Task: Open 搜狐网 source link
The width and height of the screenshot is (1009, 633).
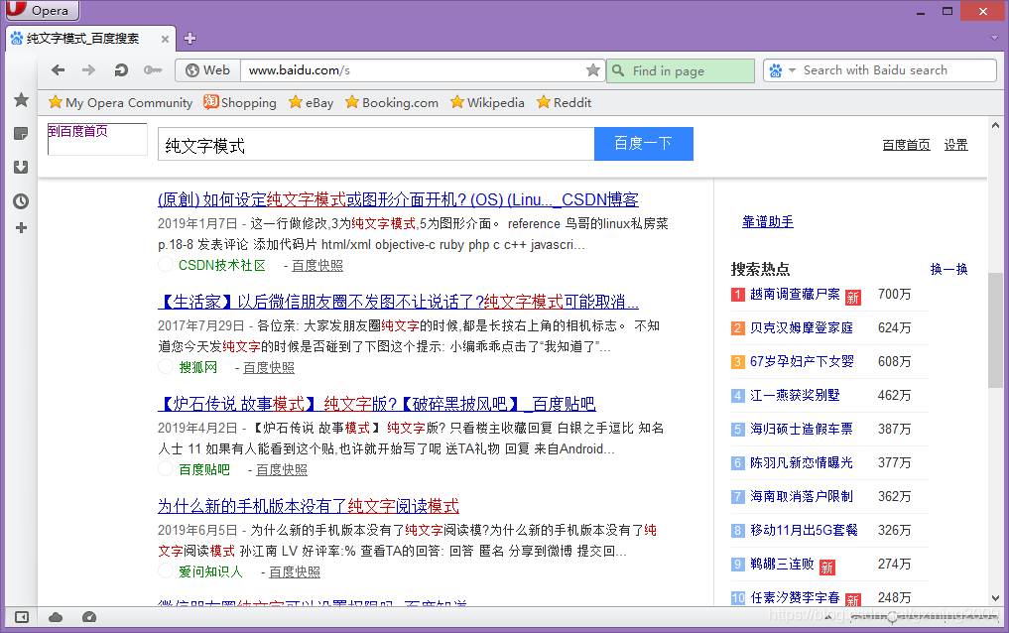Action: point(198,367)
